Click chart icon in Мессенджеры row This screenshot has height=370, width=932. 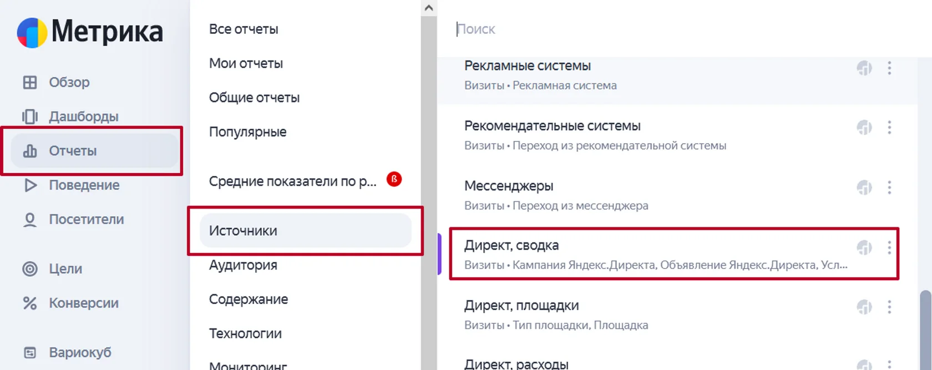pos(864,187)
